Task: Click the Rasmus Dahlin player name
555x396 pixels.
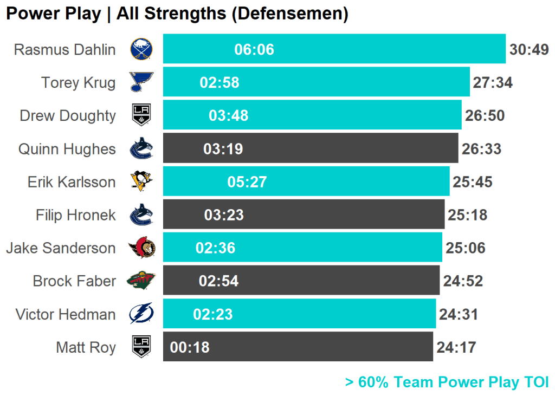Action: 64,50
